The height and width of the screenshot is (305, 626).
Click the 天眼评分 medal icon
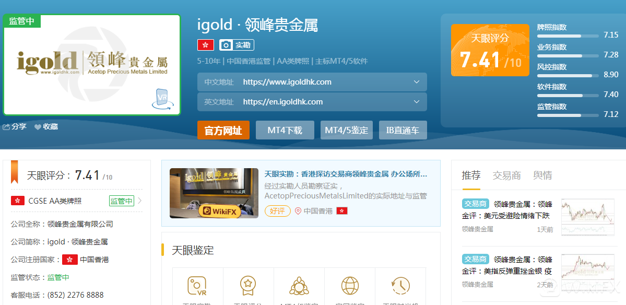tap(248, 286)
